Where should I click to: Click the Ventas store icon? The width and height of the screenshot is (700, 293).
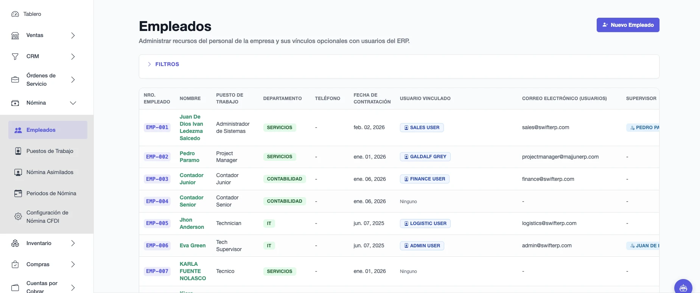[15, 35]
